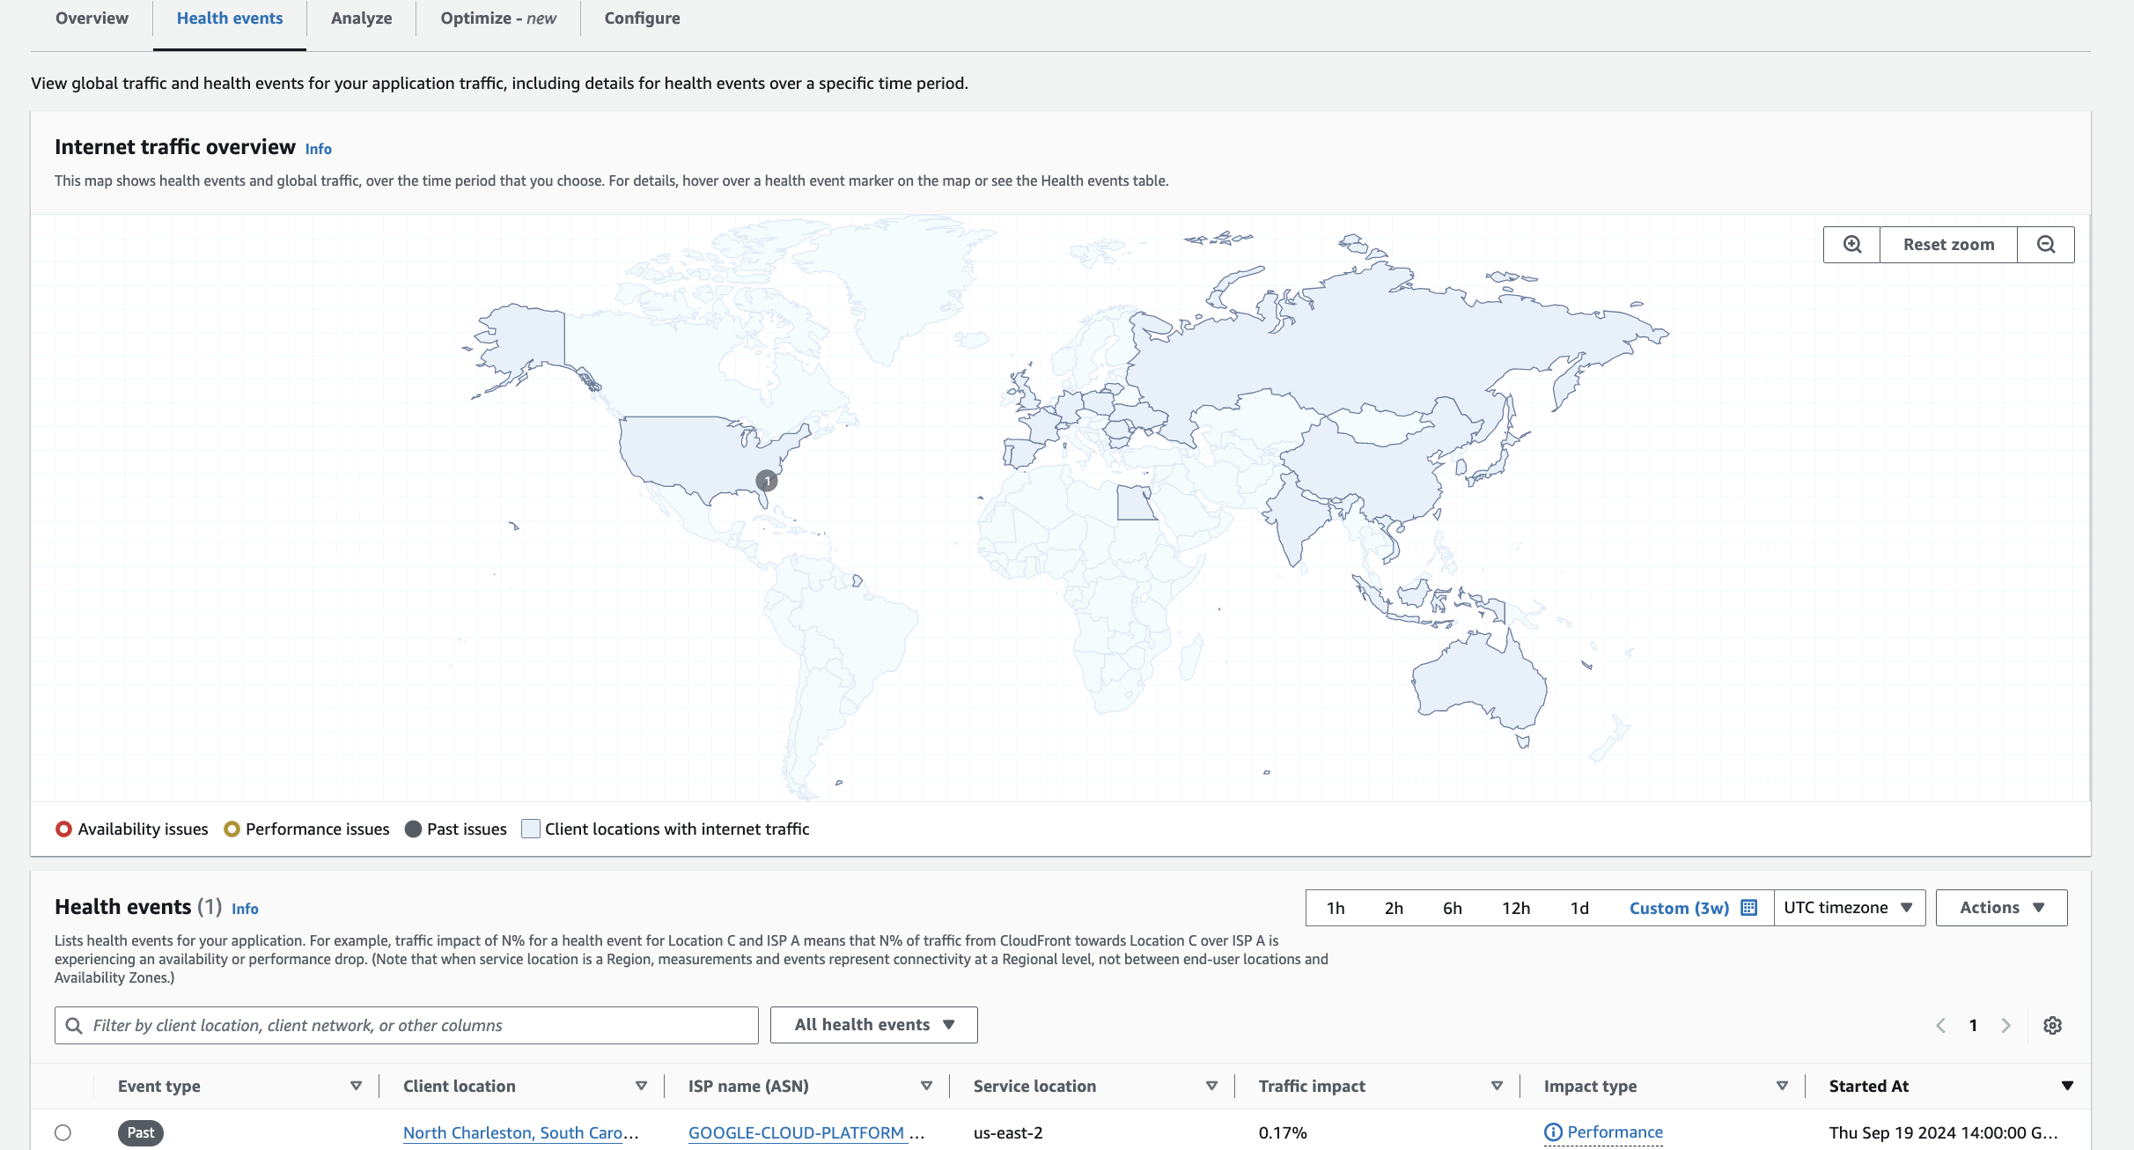Open the Configure tab

coord(642,18)
